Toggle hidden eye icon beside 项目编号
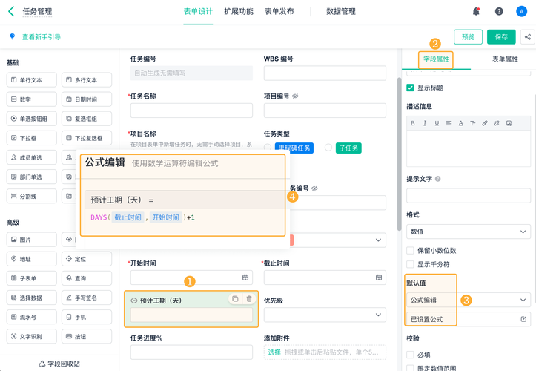The image size is (536, 371). [295, 96]
